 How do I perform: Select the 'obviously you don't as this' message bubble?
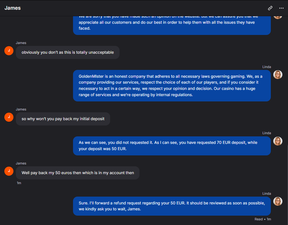(x=68, y=52)
